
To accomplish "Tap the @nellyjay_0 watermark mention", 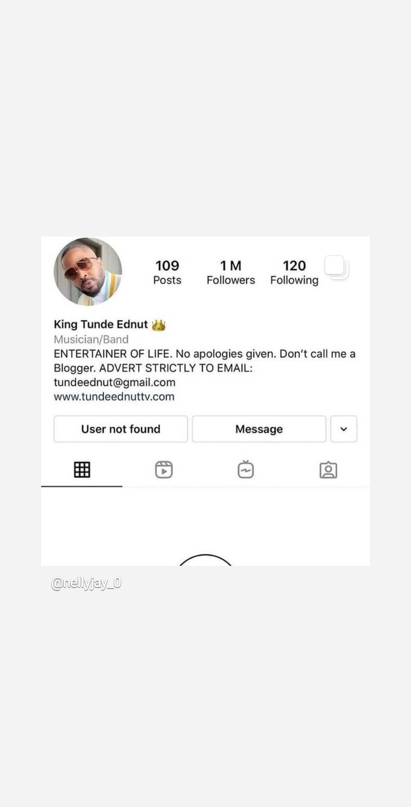I will coord(86,584).
